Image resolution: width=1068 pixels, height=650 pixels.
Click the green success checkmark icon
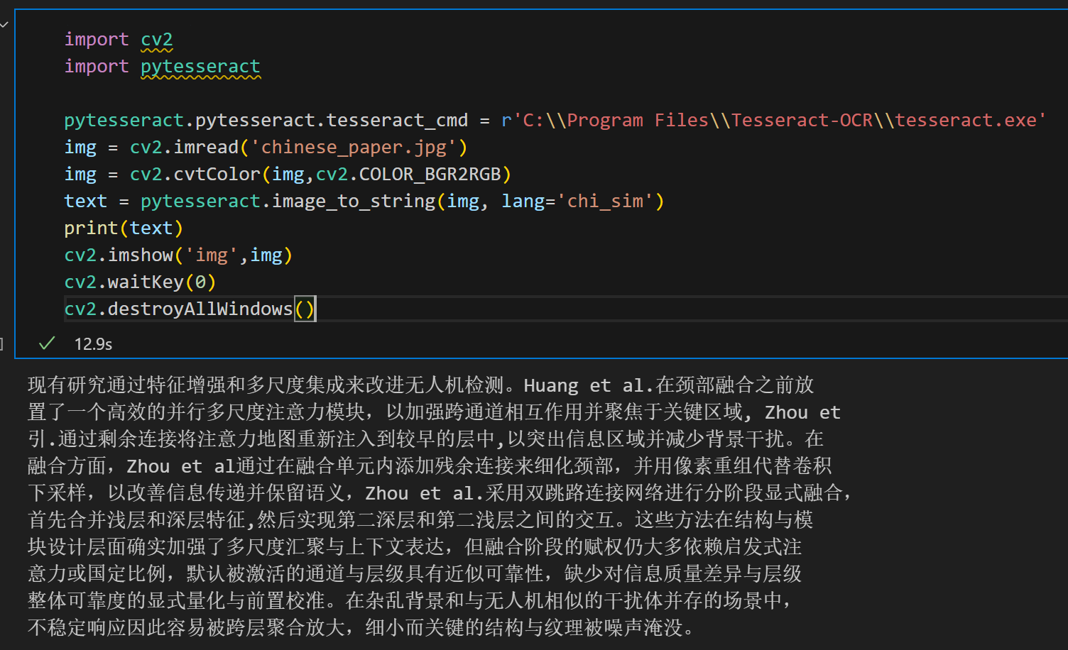click(x=47, y=343)
